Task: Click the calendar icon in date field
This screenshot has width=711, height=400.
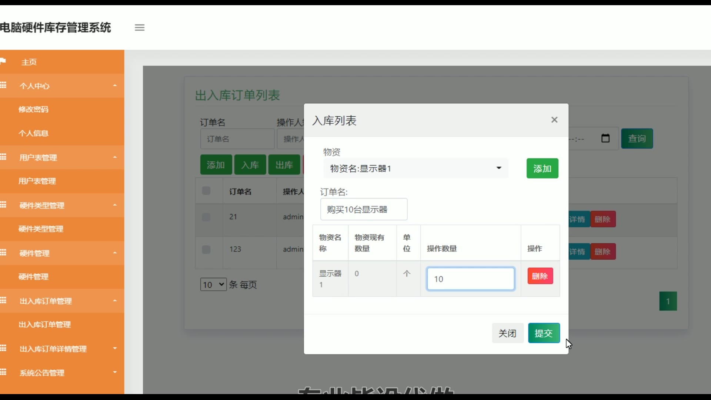Action: (x=605, y=139)
